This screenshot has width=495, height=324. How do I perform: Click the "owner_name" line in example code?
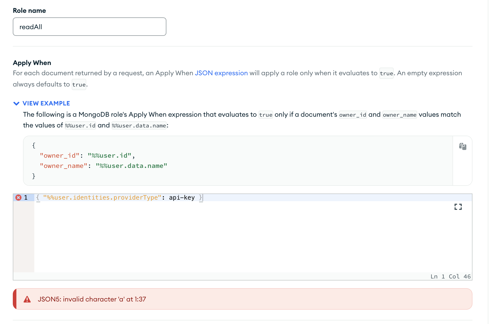pyautogui.click(x=103, y=166)
